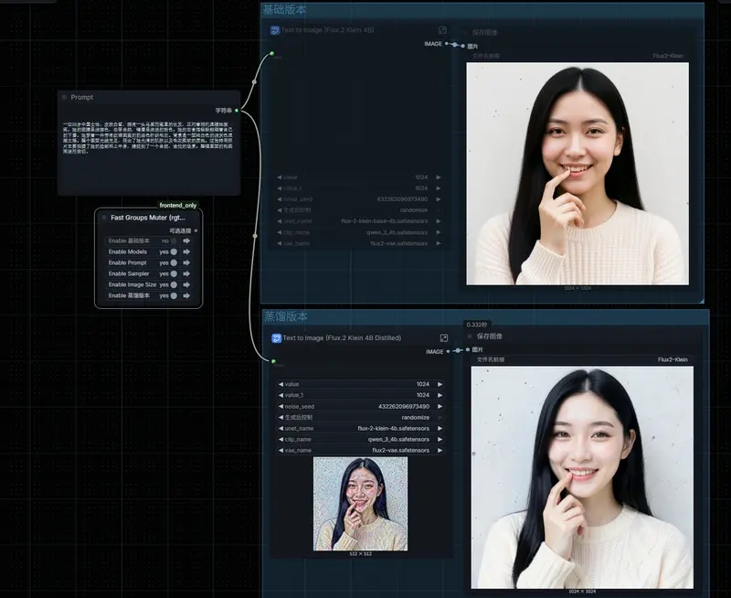Click the base Text to Image expand icon

click(442, 30)
